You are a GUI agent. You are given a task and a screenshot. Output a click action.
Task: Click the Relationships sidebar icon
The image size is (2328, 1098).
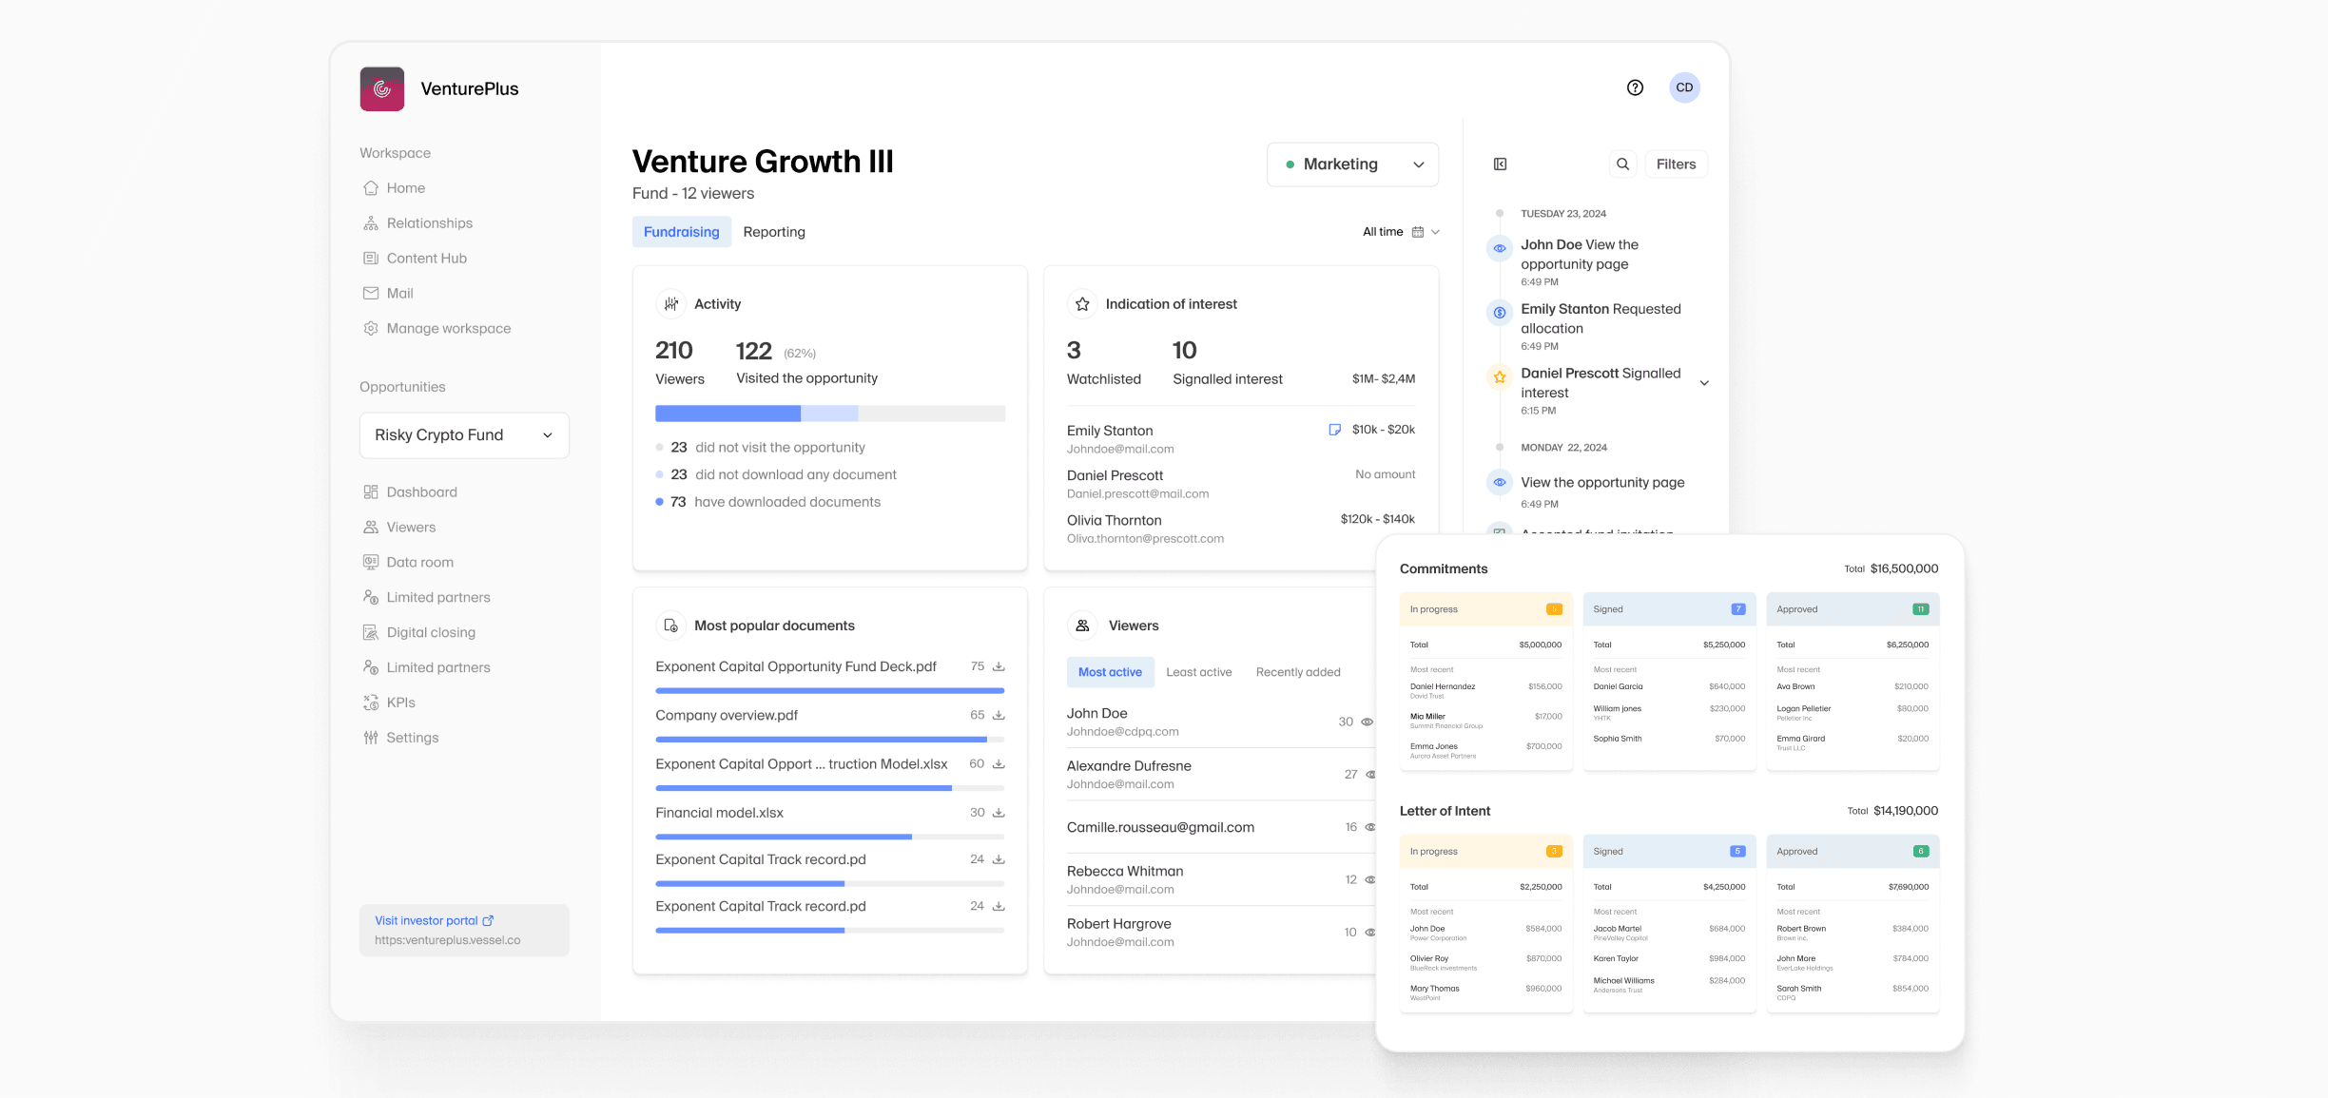371,223
